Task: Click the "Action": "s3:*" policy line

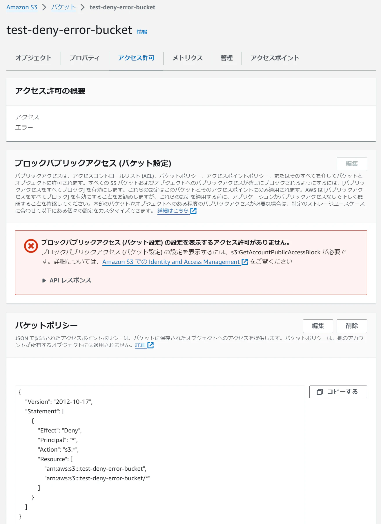Action: pos(58,450)
